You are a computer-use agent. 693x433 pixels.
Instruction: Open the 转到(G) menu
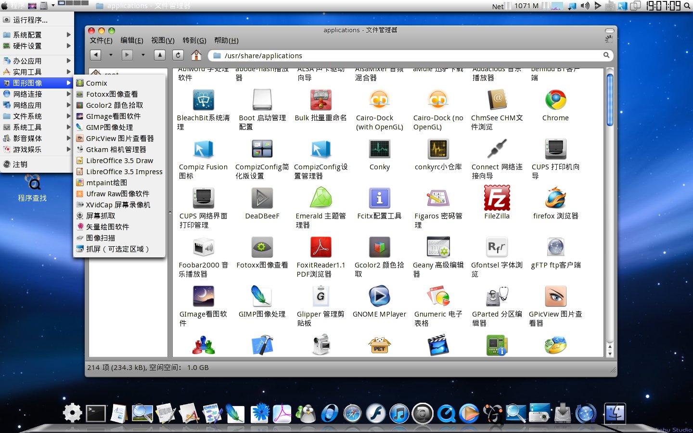[194, 40]
